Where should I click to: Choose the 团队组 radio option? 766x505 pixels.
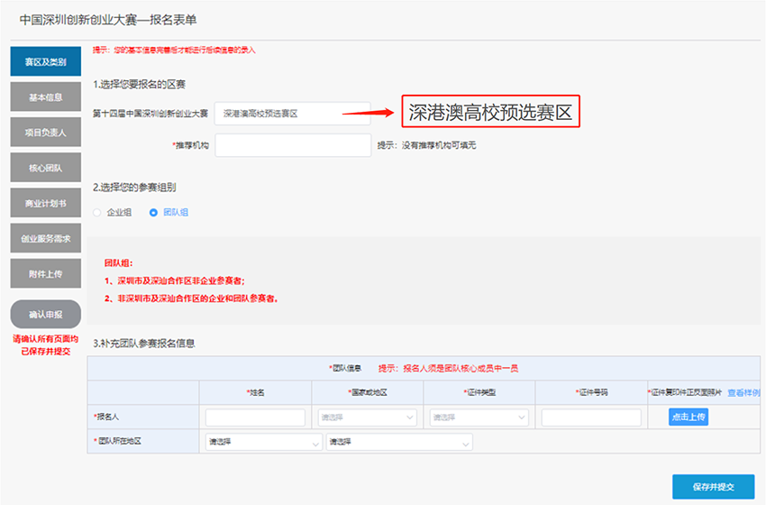(x=153, y=213)
